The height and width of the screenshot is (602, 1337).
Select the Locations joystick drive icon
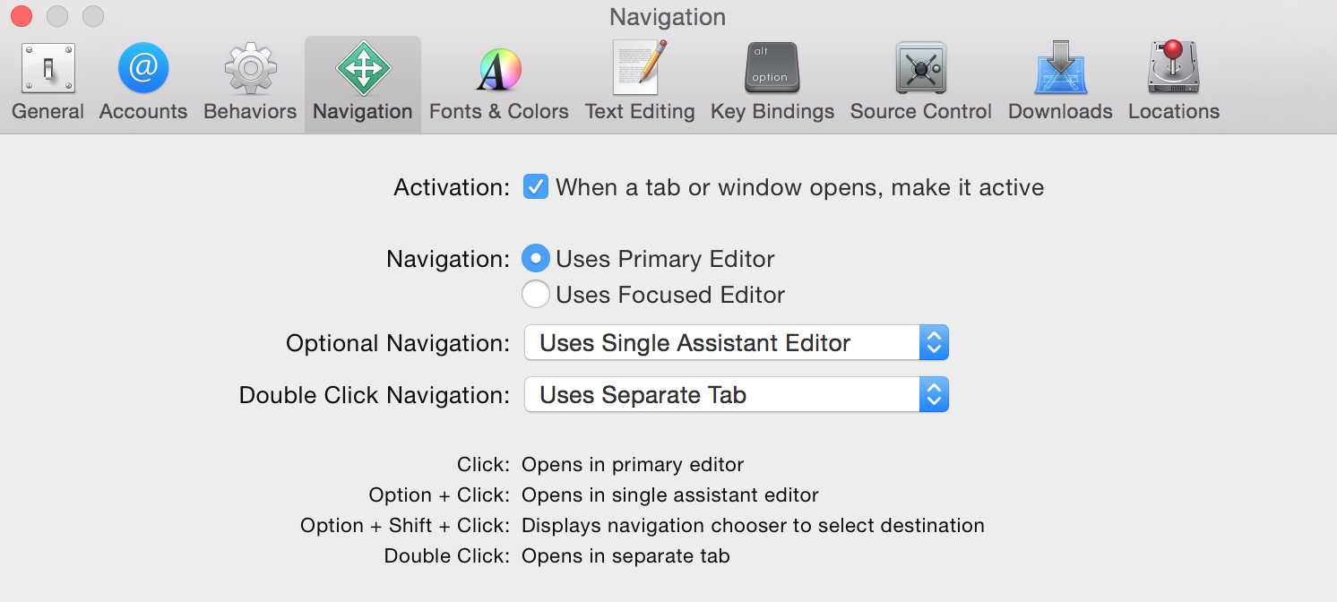click(x=1174, y=67)
